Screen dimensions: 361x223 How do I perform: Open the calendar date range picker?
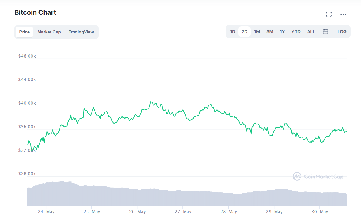pyautogui.click(x=325, y=31)
